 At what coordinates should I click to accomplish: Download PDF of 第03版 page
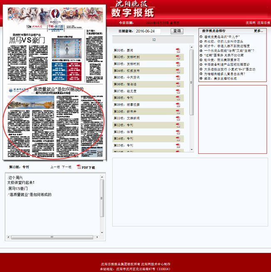point(178,64)
